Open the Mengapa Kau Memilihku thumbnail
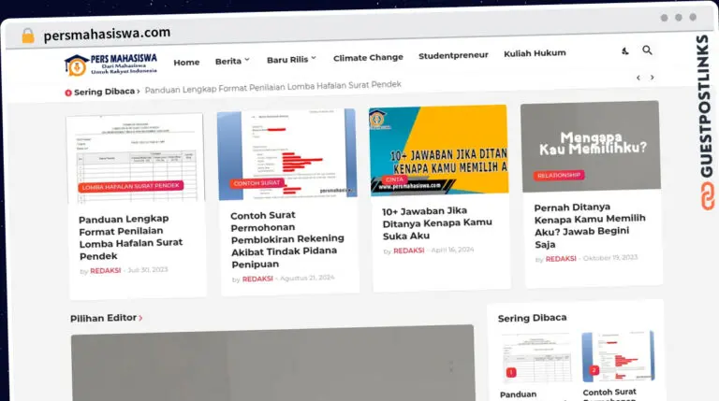The image size is (719, 401). pos(591,146)
